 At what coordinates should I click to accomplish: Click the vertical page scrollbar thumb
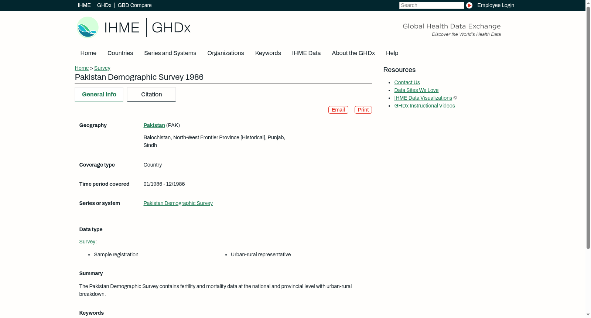[x=588, y=127]
